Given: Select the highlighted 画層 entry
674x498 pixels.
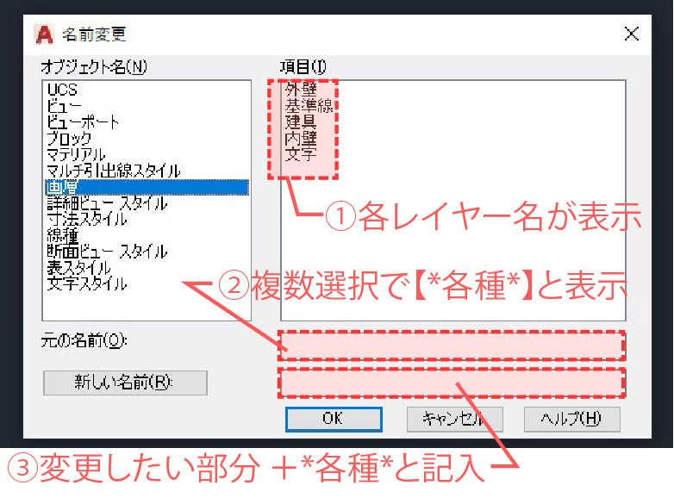Looking at the screenshot, I should (63, 187).
